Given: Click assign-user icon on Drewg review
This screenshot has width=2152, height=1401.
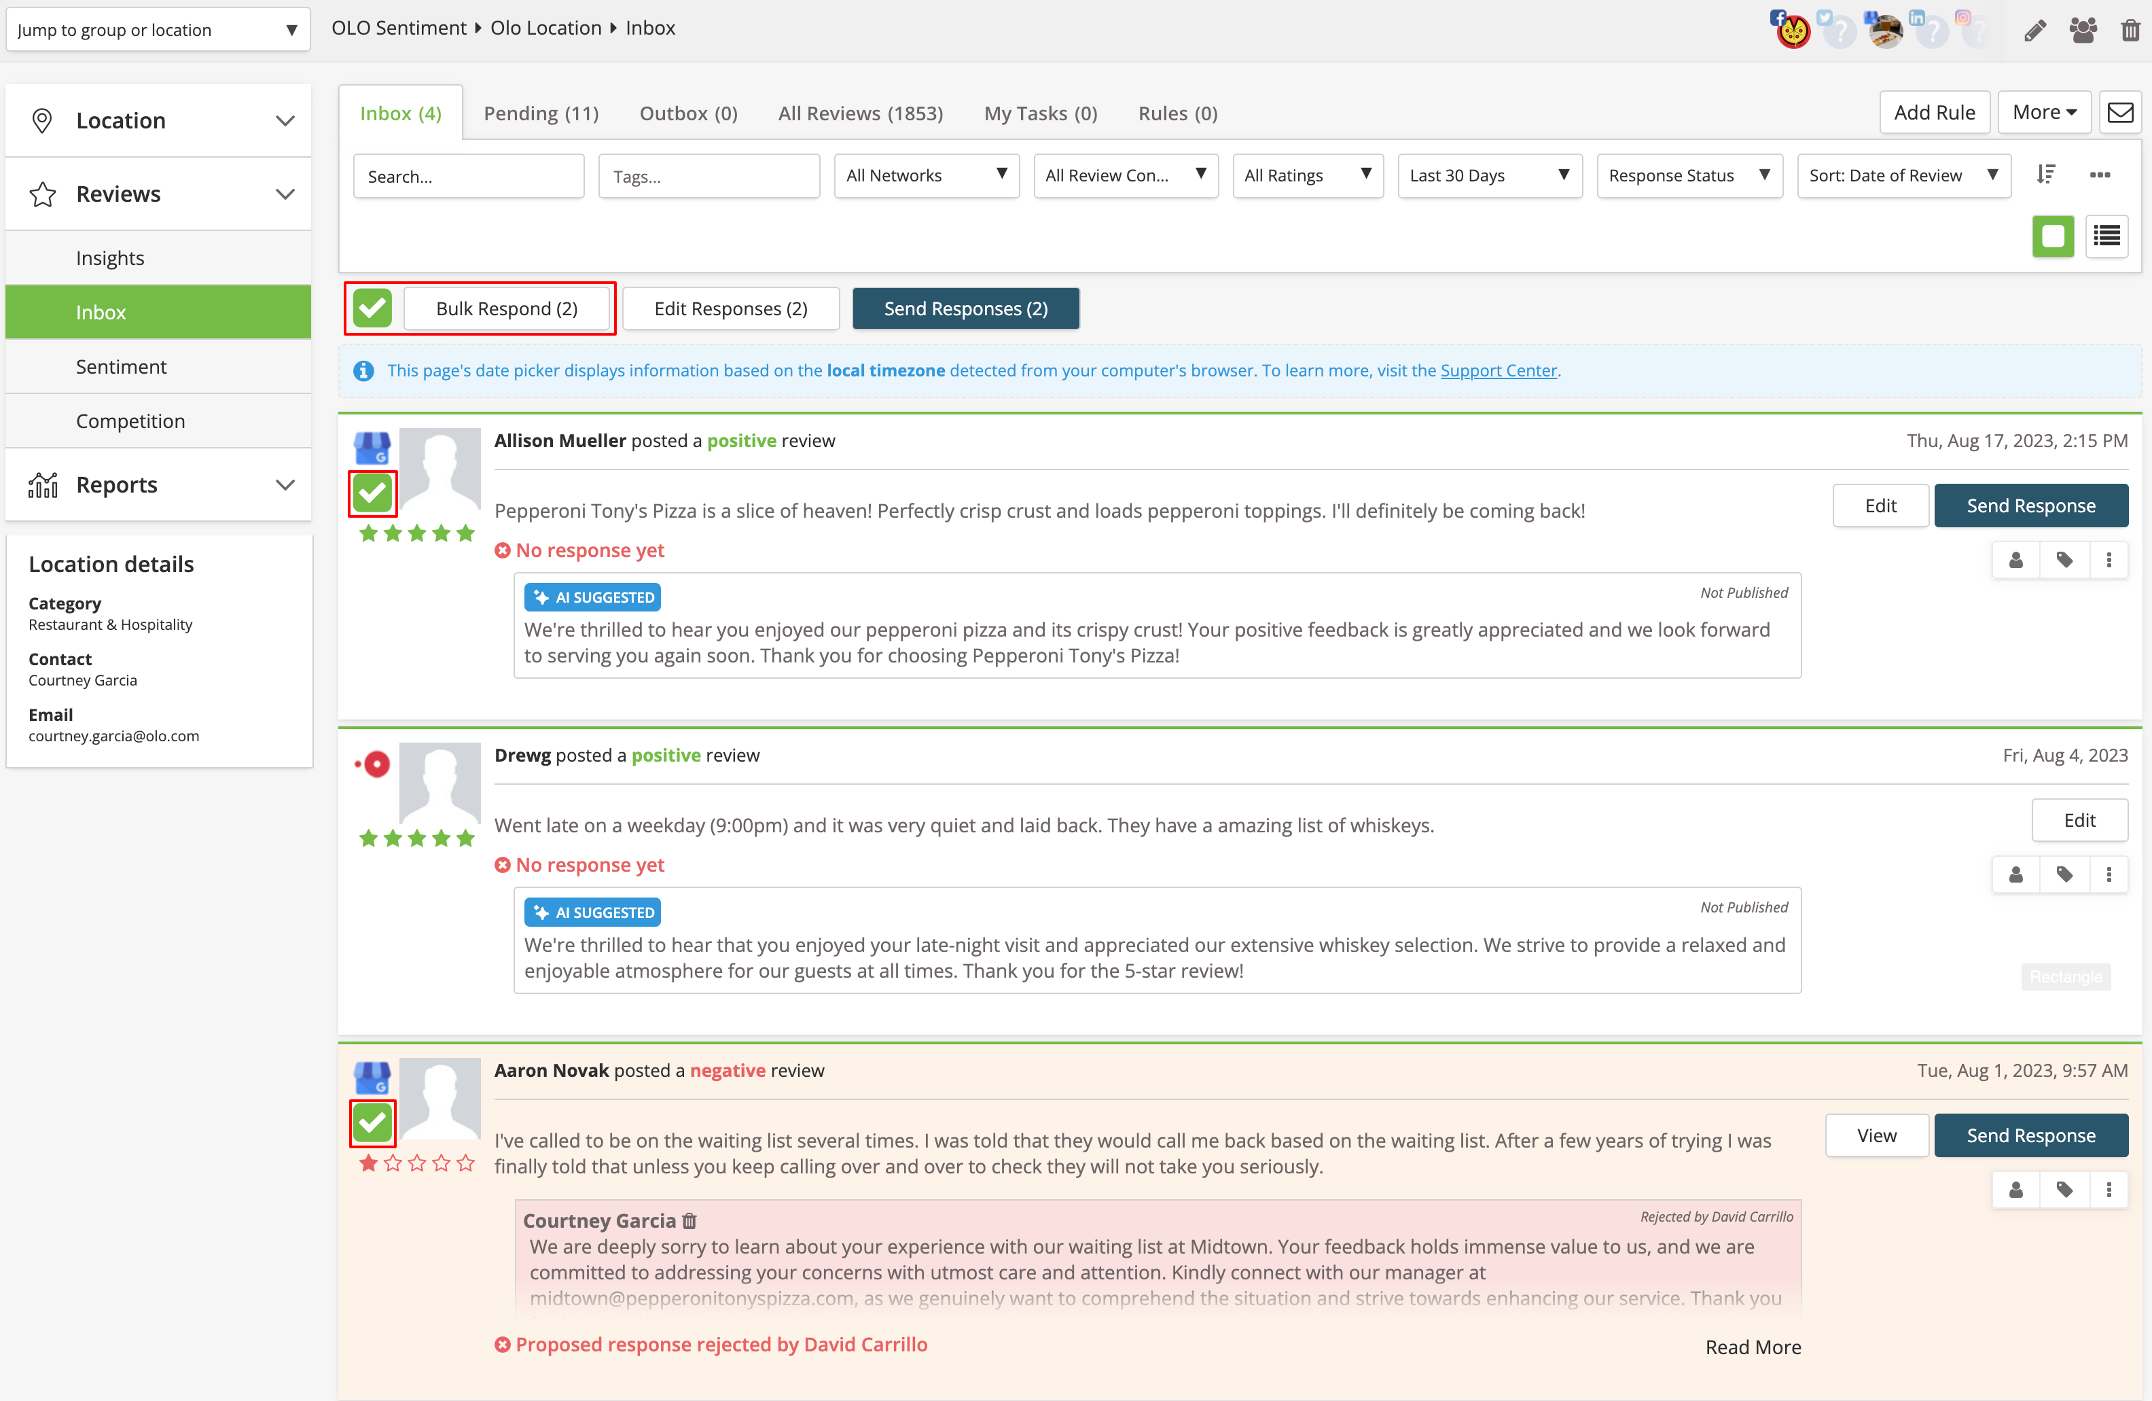Looking at the screenshot, I should (x=2015, y=874).
